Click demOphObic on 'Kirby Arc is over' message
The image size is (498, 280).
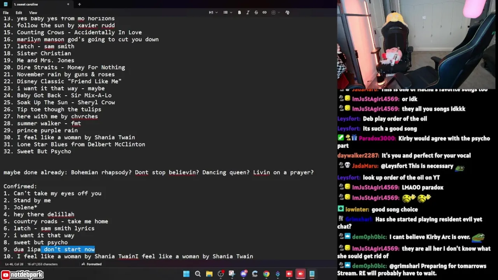pos(369,236)
